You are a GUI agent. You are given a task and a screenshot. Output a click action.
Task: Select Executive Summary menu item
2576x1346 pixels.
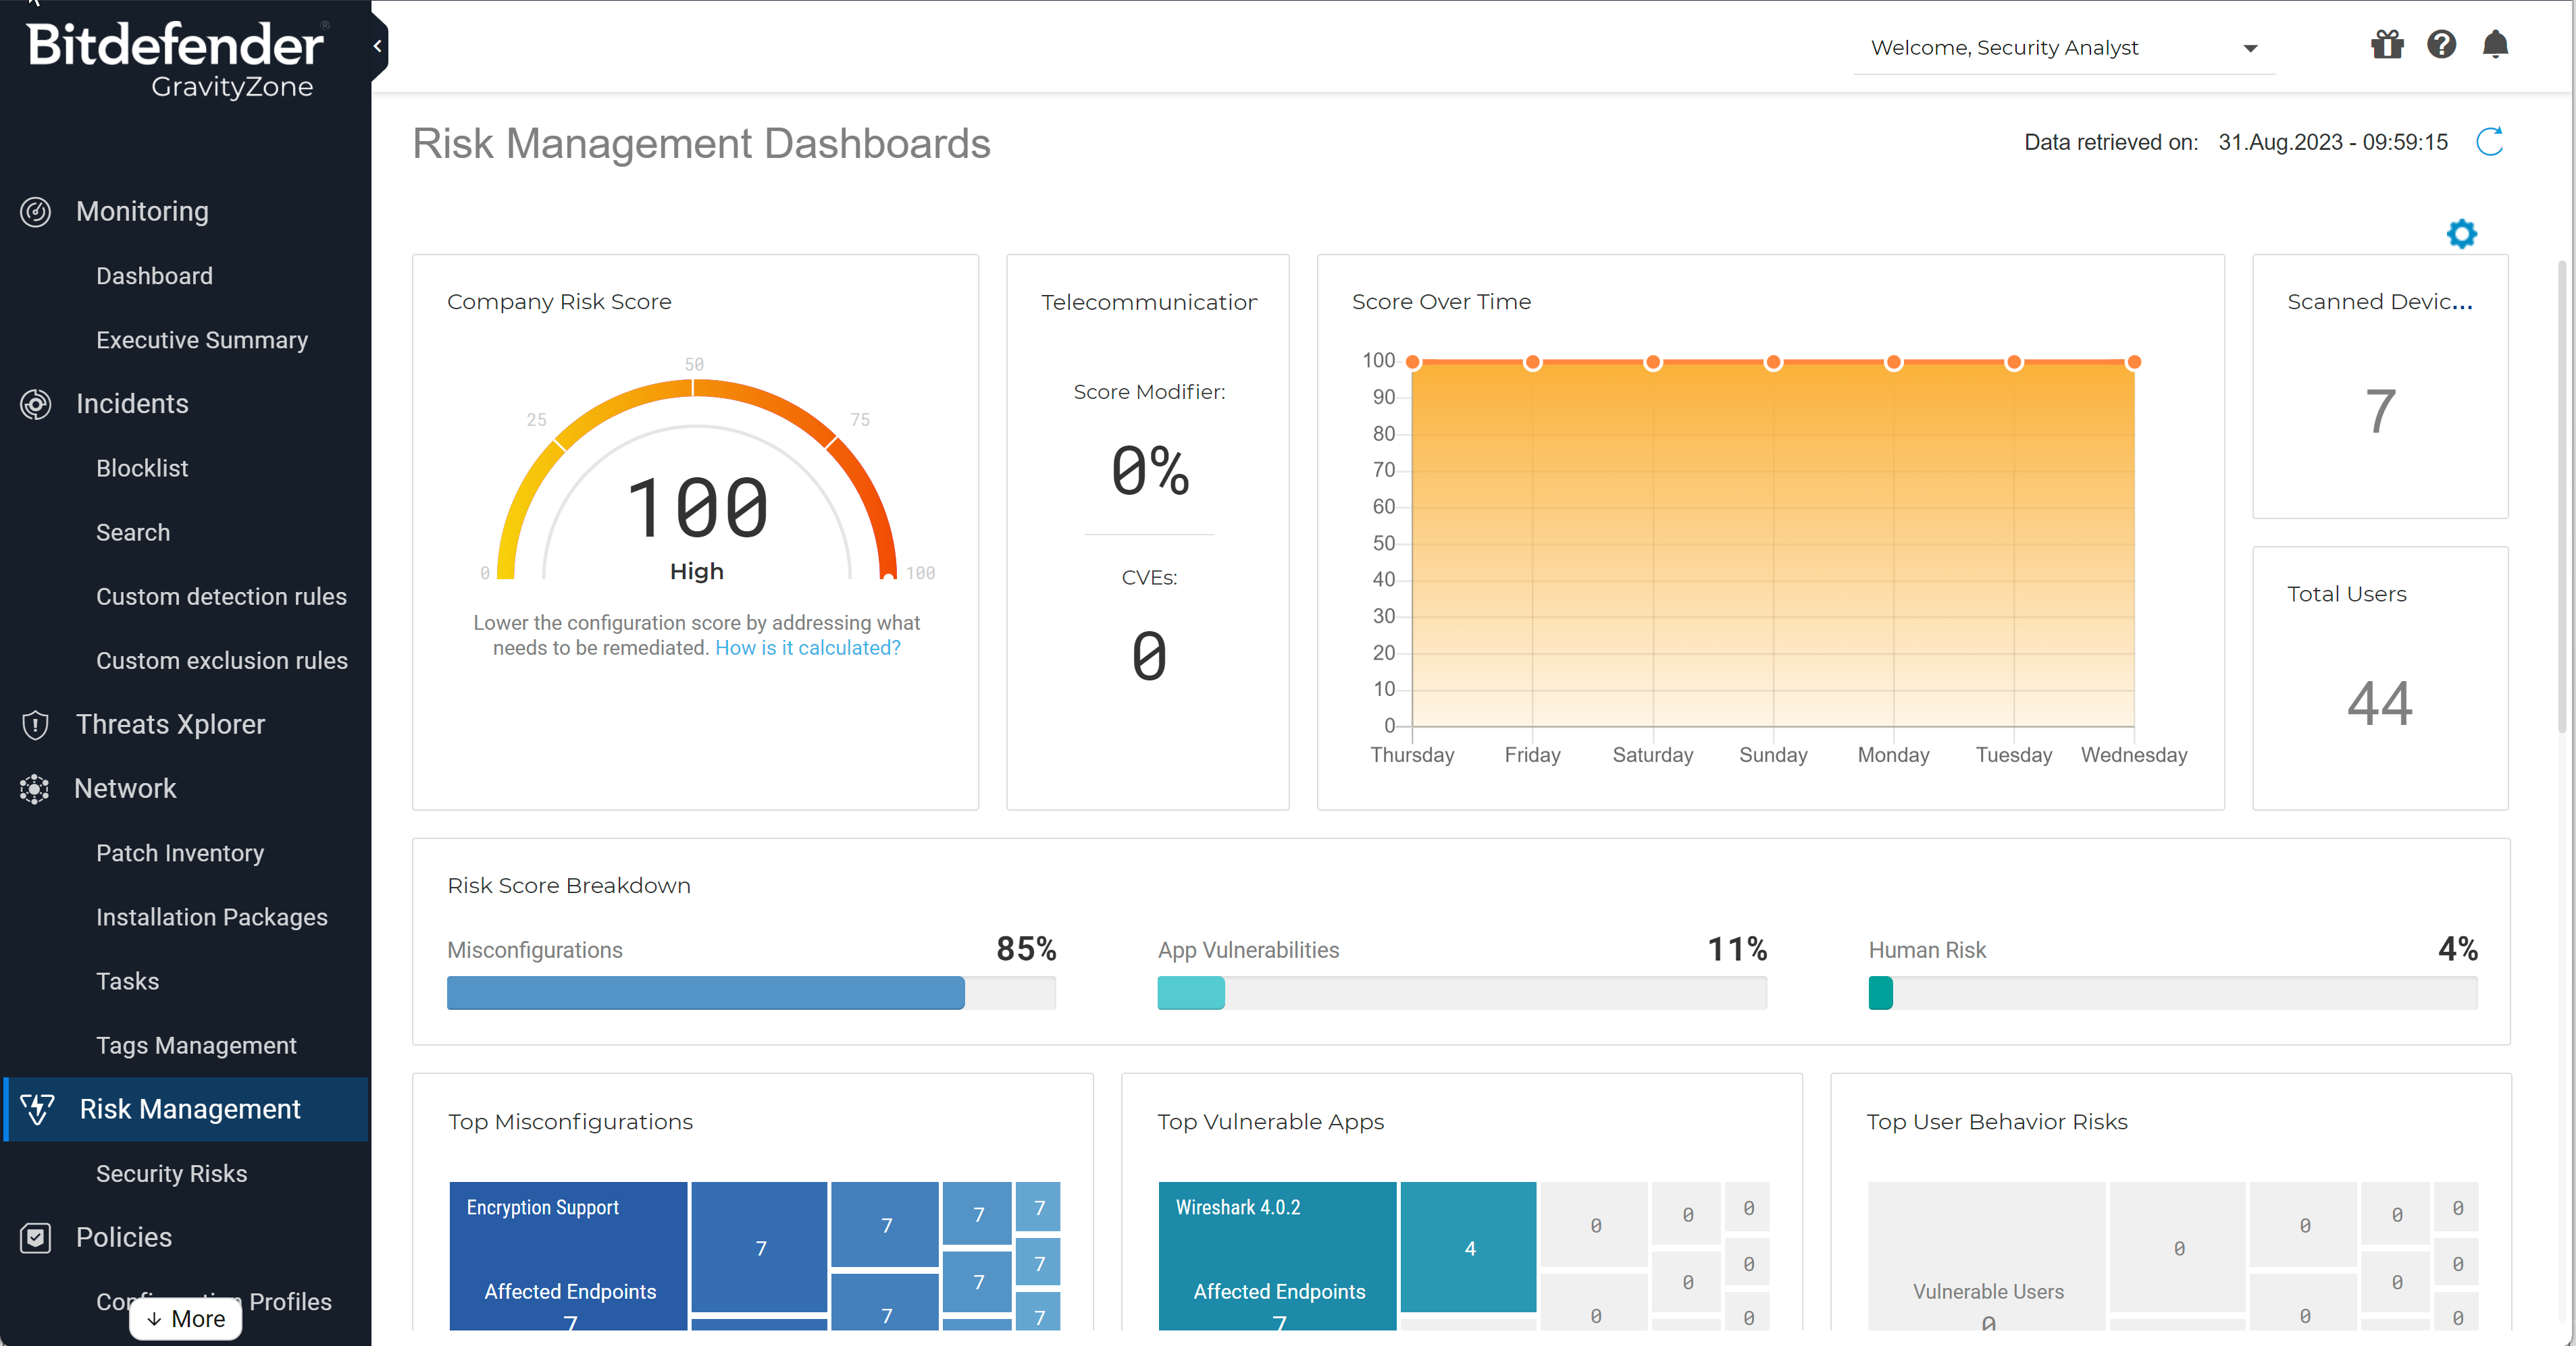pyautogui.click(x=201, y=339)
